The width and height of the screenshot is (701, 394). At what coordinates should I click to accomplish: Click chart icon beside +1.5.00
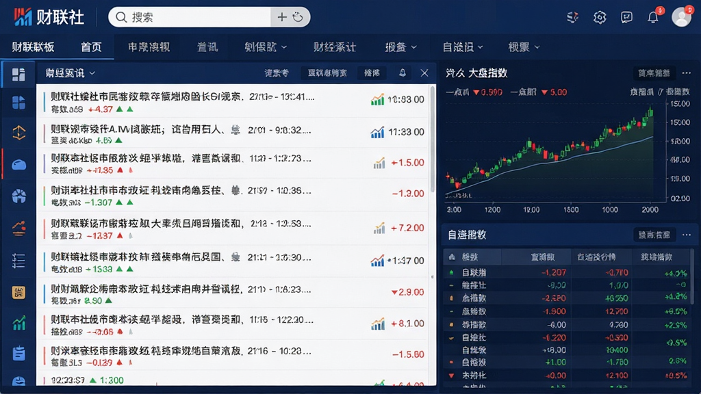pos(379,163)
